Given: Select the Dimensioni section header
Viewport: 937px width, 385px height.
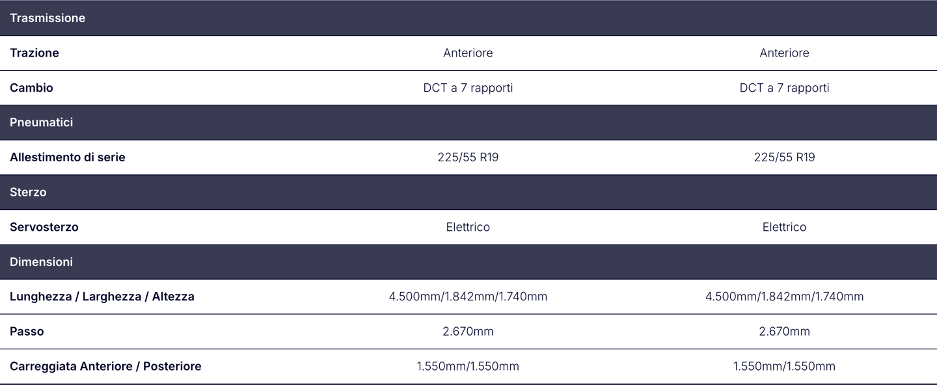Looking at the screenshot, I should (468, 262).
